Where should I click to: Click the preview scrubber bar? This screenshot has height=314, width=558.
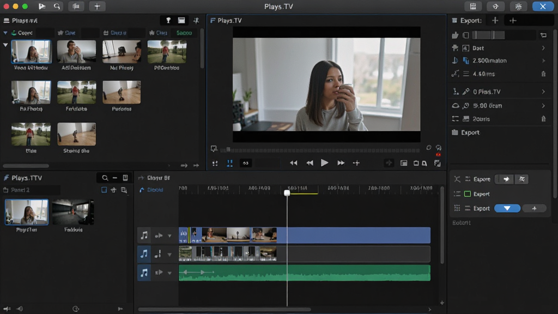(x=320, y=150)
